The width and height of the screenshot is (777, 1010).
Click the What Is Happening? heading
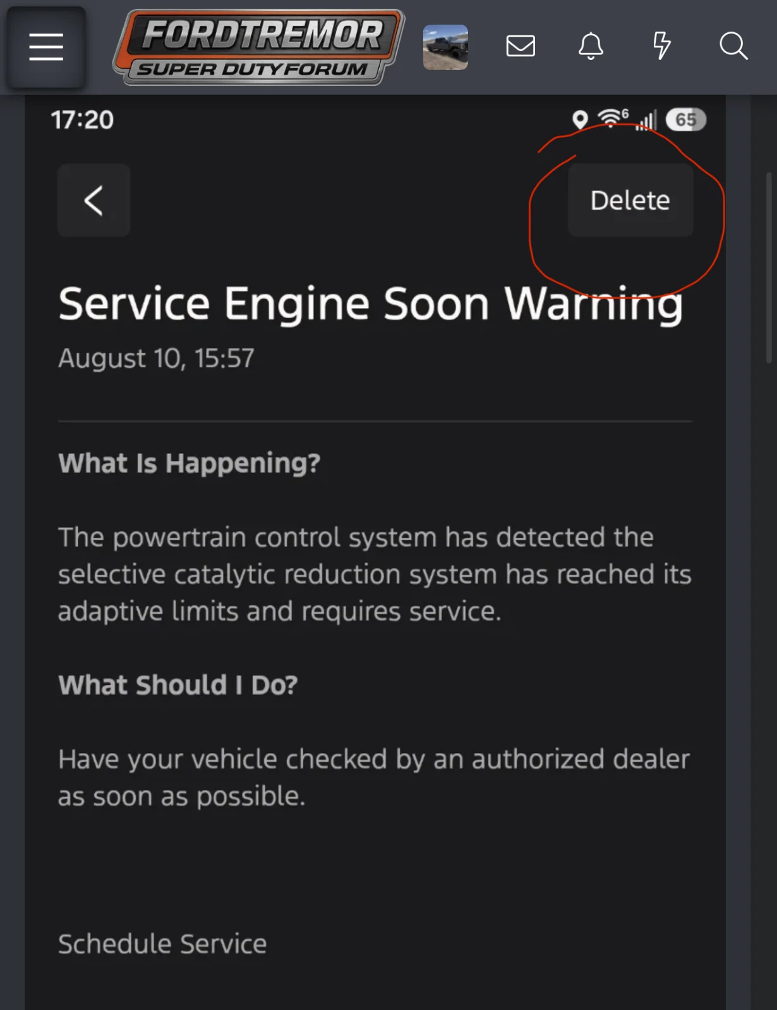pos(190,464)
